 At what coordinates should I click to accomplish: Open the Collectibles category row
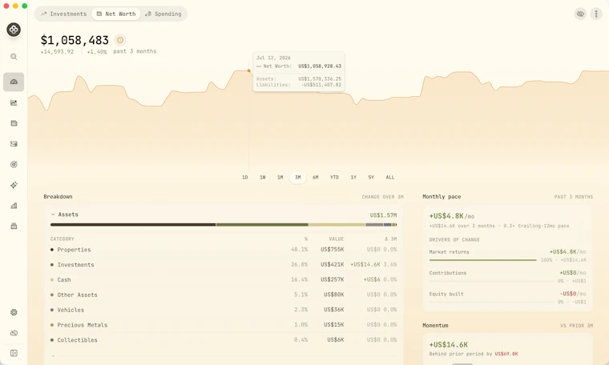point(224,340)
